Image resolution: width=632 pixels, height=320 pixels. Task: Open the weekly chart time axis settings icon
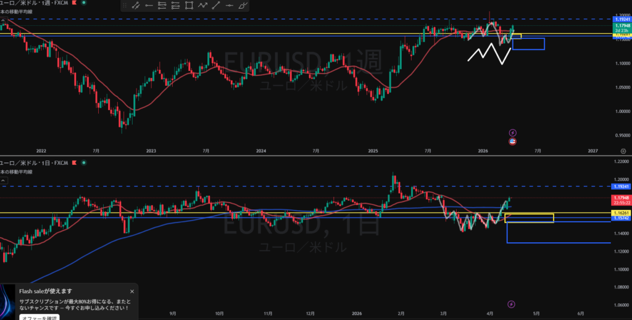point(623,150)
